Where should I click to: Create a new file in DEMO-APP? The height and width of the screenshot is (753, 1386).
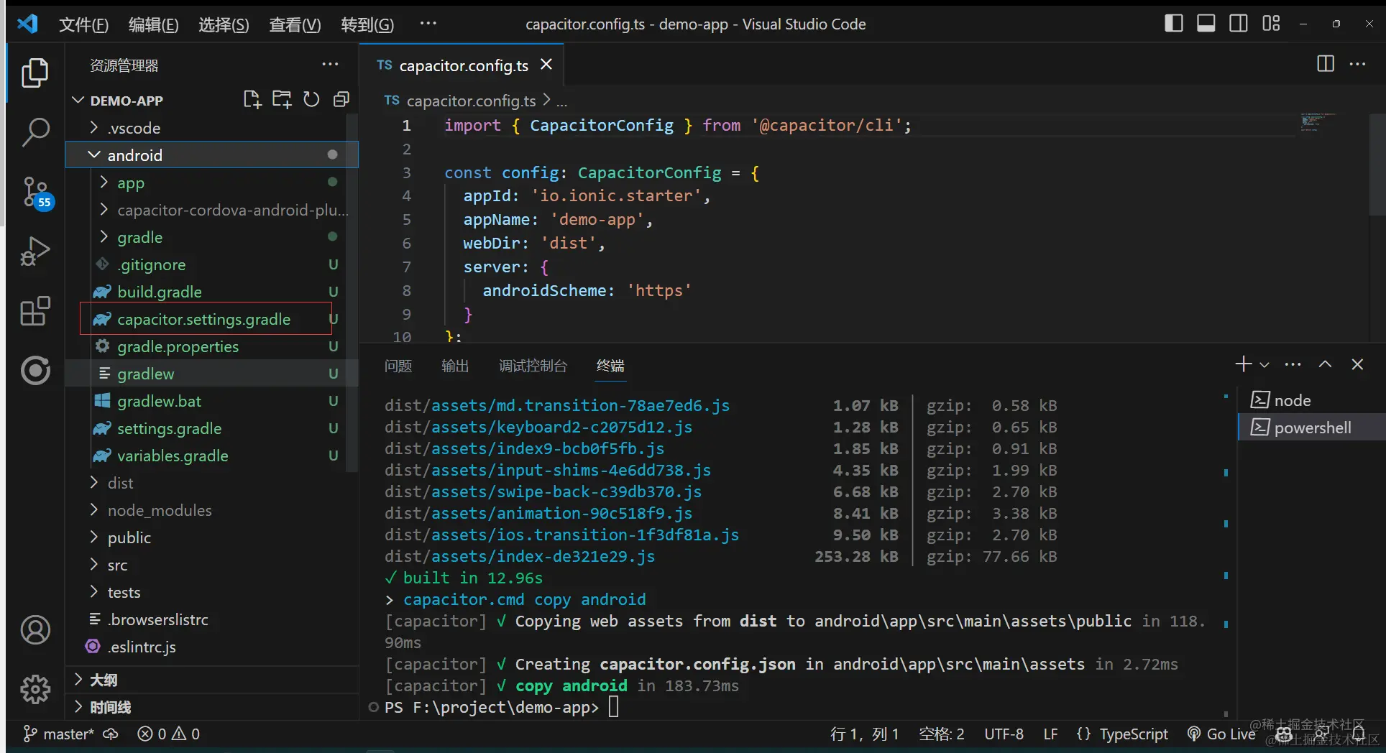252,100
